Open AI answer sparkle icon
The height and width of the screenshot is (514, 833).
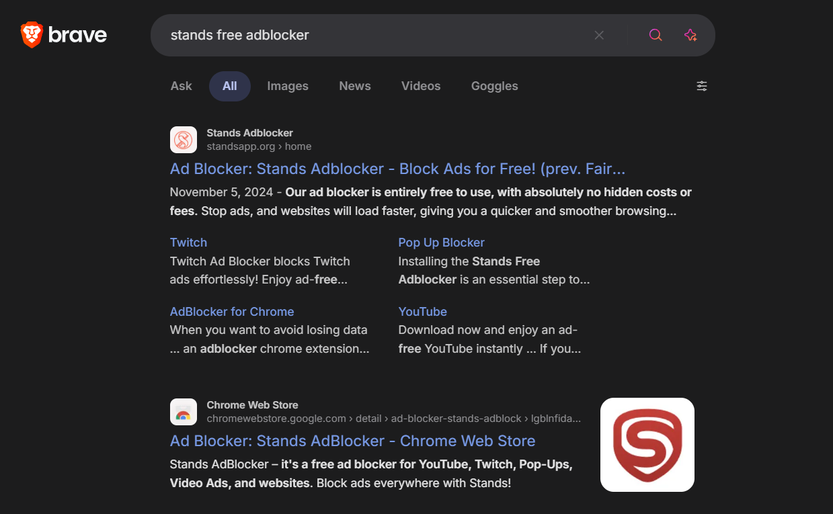click(690, 35)
